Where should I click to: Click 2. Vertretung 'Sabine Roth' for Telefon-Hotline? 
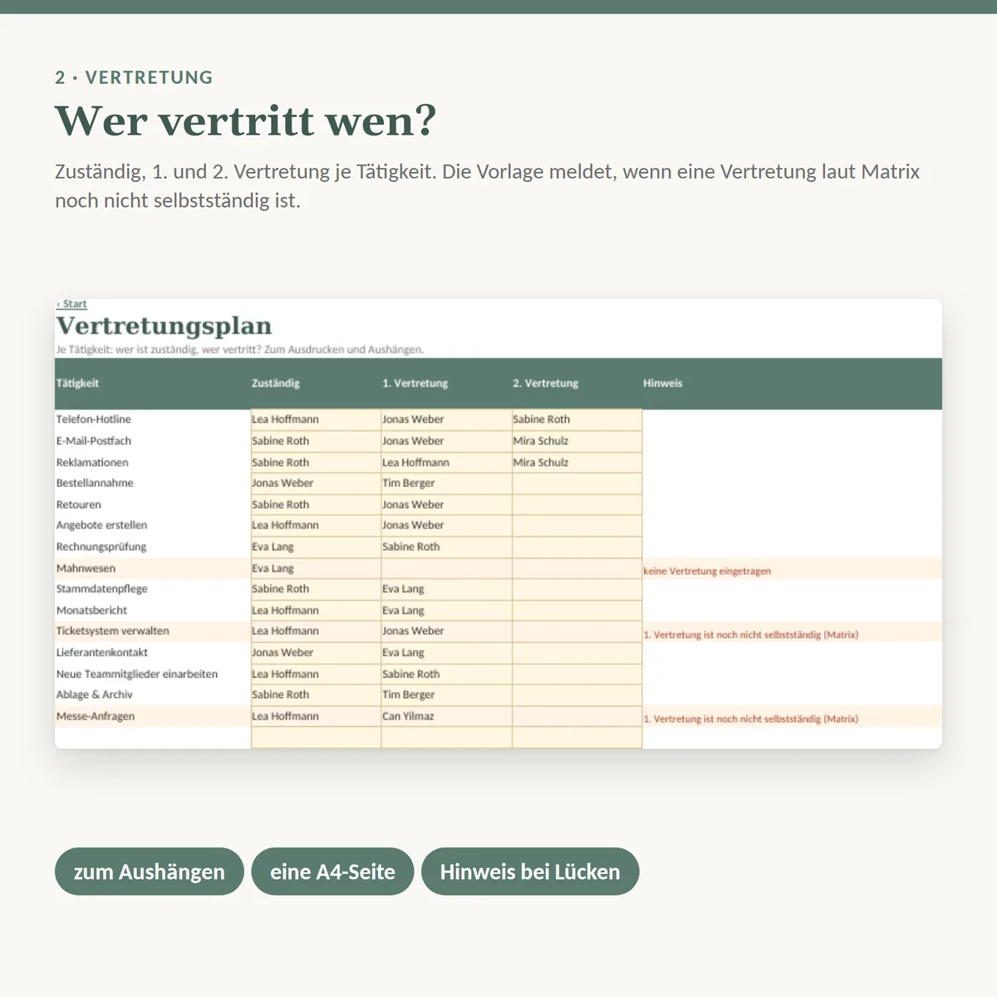[577, 420]
